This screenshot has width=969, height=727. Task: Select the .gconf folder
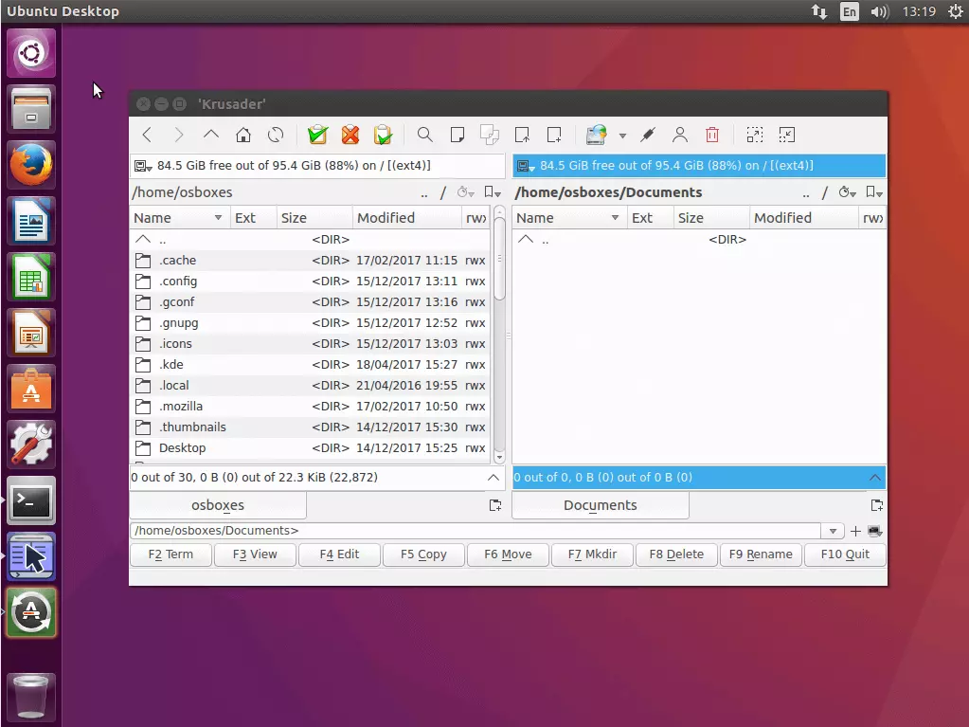[311, 302]
